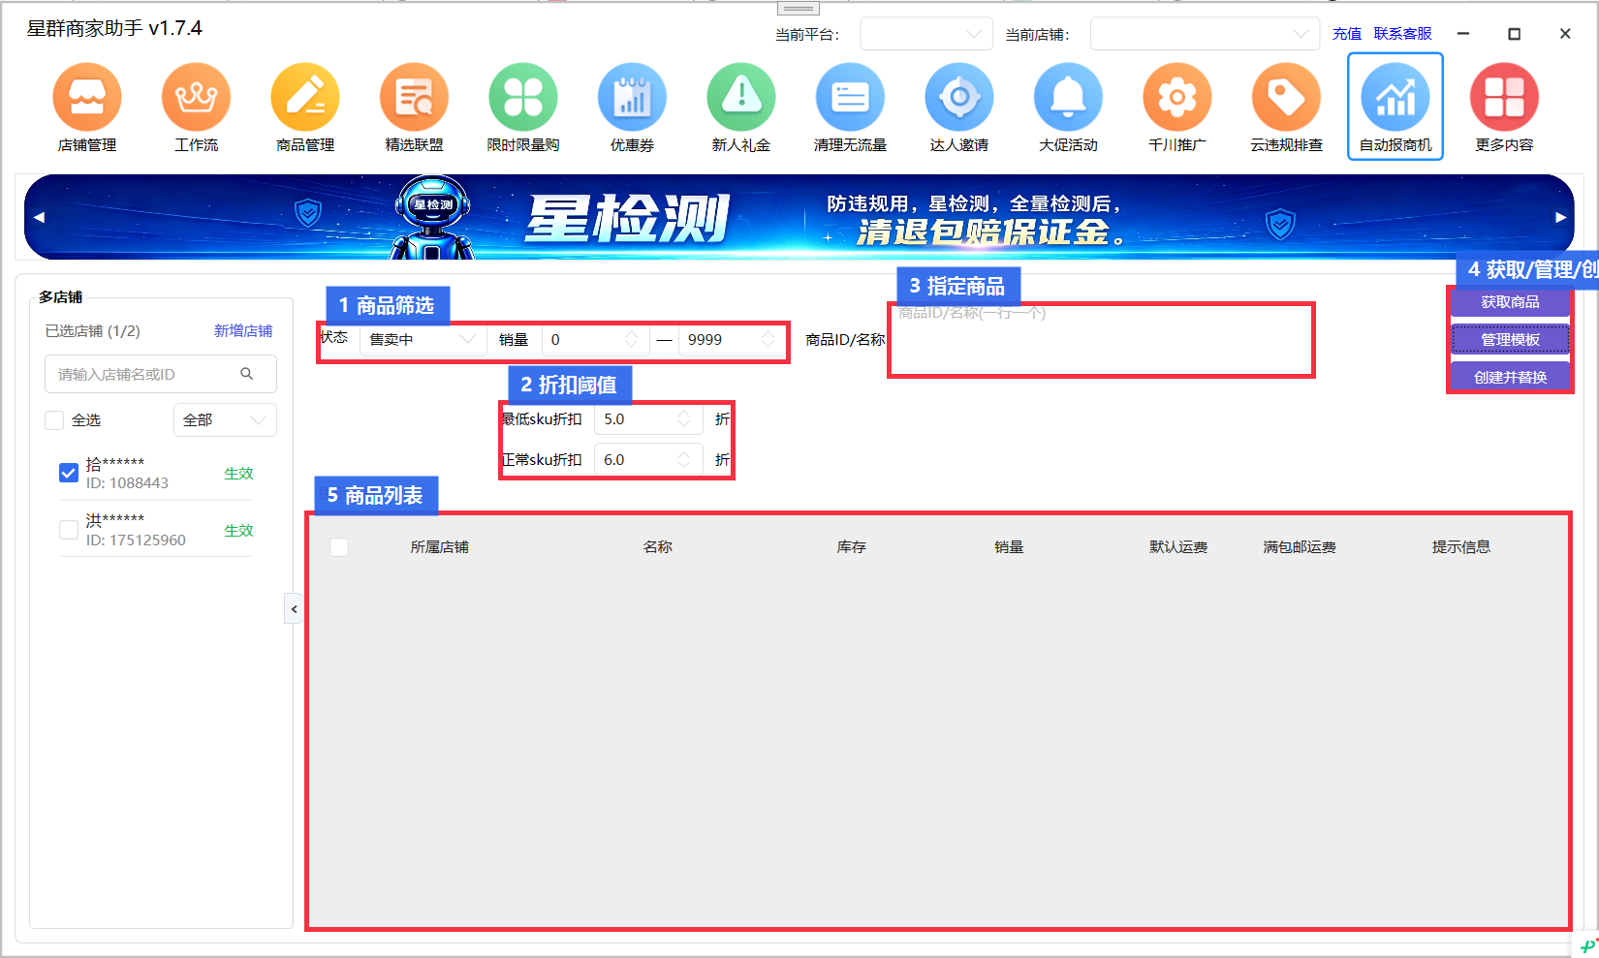Viewport: 1599px width, 958px height.
Task: Open the 限时限量购 flash sale icon
Action: click(523, 97)
